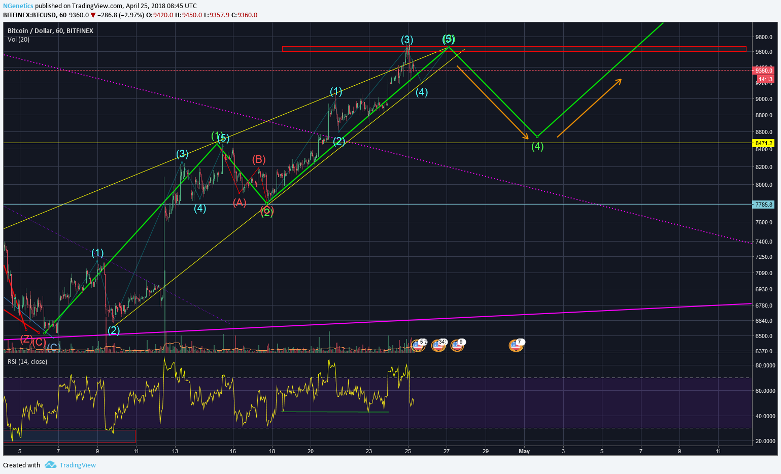Click the yellow 8471.2 price line label
This screenshot has width=781, height=474.
click(764, 144)
